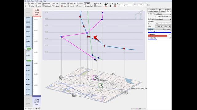Image resolution: width=197 pixels, height=110 pixels.
Task: Toggle the occupied bucket checkbox
Action: [x=149, y=31]
